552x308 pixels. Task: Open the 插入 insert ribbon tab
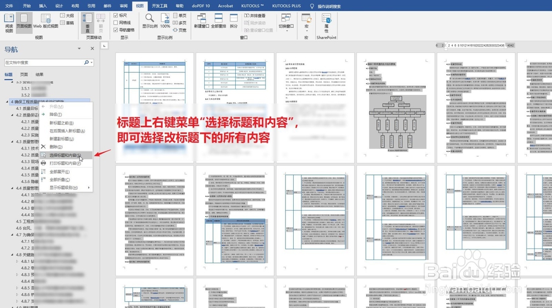pos(43,6)
